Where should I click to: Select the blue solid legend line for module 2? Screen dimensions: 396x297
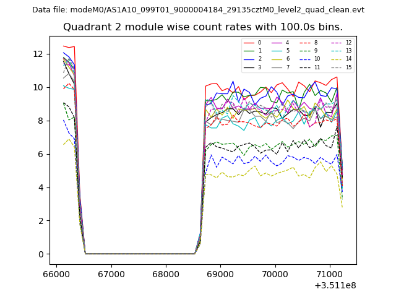click(x=249, y=59)
